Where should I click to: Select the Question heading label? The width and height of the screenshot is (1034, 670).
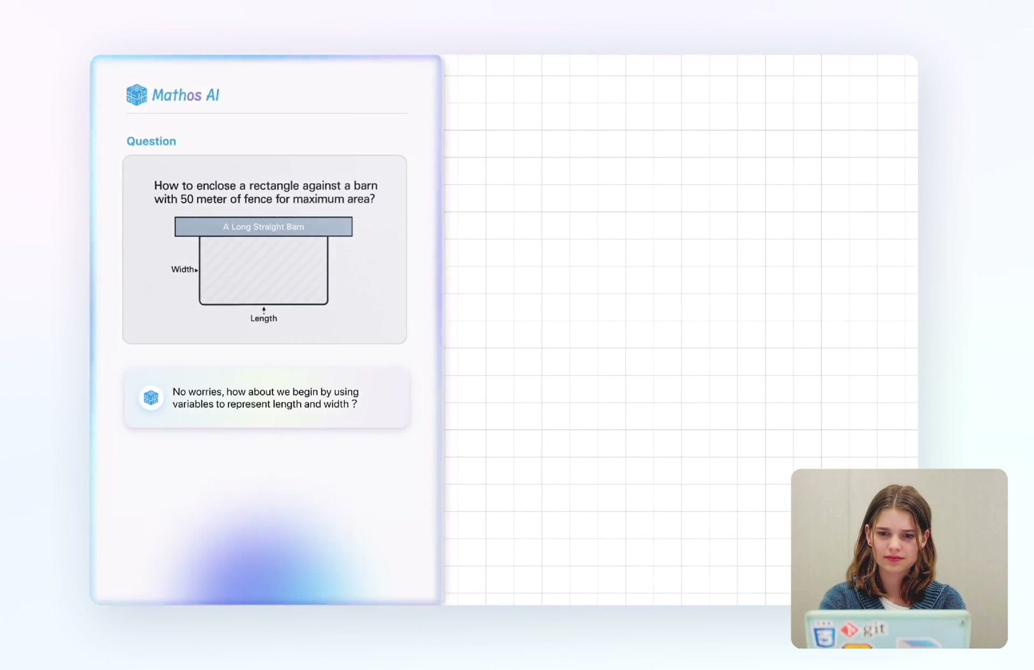pyautogui.click(x=151, y=141)
